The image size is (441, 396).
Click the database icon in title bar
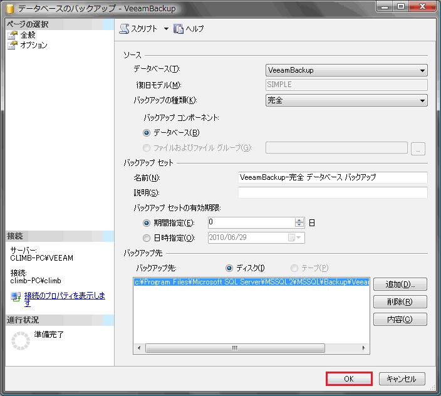10,9
